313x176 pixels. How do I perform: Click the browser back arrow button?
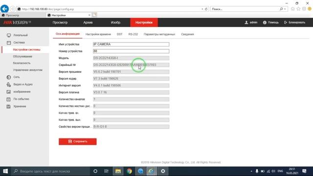point(4,9)
